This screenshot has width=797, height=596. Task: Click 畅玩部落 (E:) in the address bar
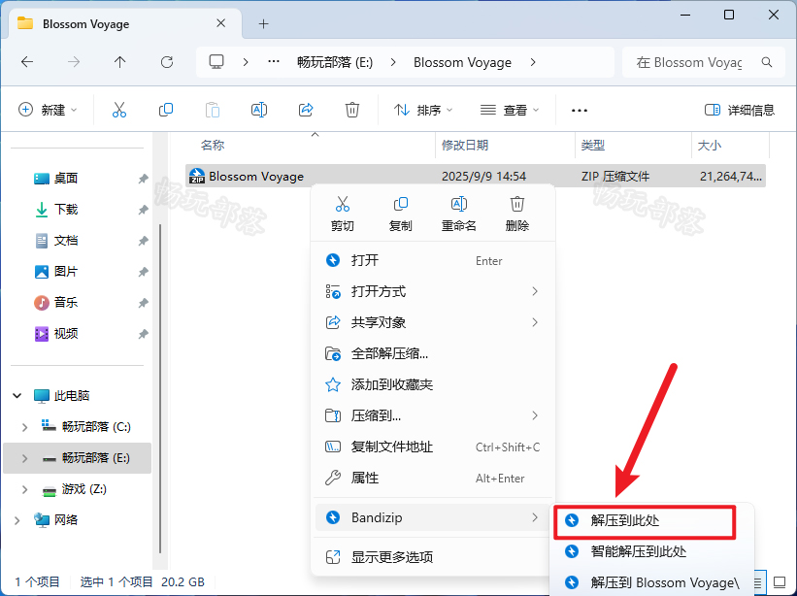(335, 62)
